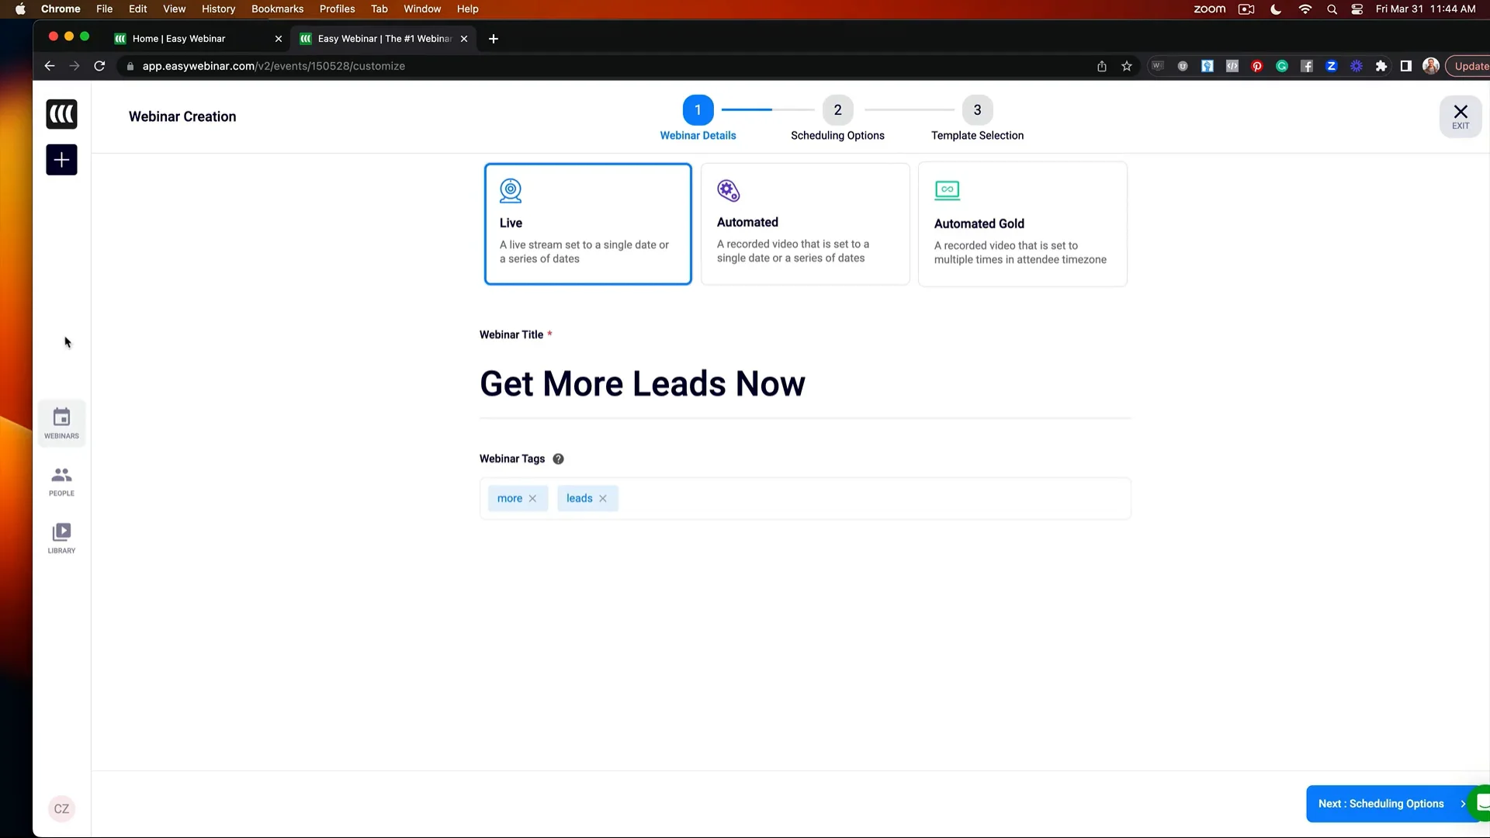Click the Bookmarks menu item
Image resolution: width=1490 pixels, height=838 pixels.
click(277, 9)
